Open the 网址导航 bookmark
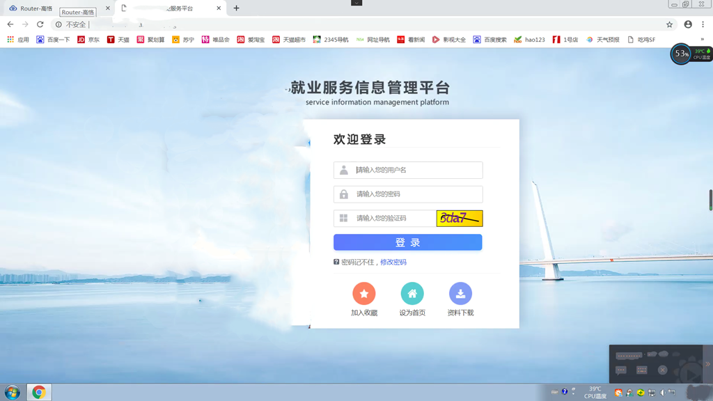The height and width of the screenshot is (401, 713). (373, 40)
